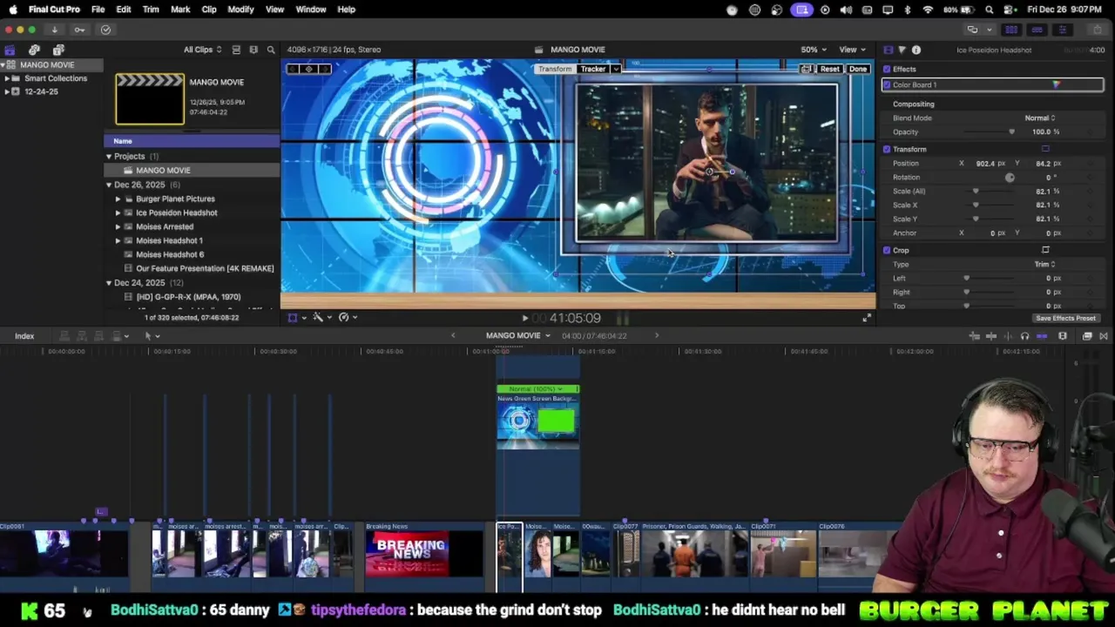
Task: Open the Photos and Audio sidebar
Action: [34, 50]
